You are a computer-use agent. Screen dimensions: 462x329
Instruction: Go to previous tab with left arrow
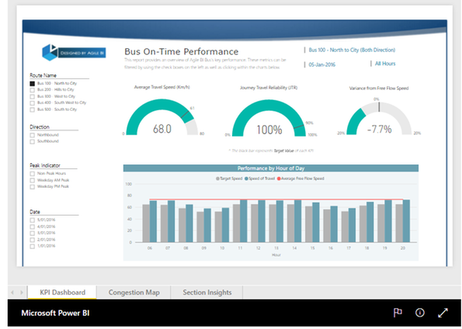[12, 293]
